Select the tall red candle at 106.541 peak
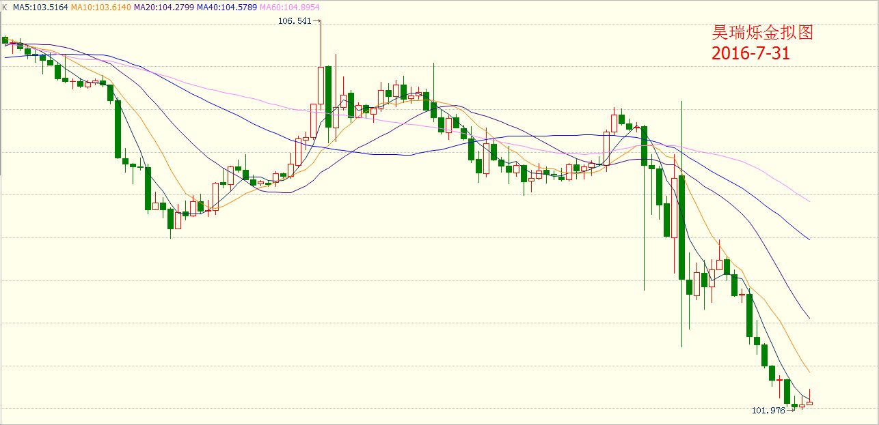The width and height of the screenshot is (879, 425). pyautogui.click(x=321, y=85)
